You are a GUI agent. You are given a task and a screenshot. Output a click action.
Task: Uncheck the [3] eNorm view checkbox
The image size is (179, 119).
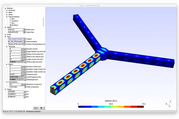click(10, 25)
